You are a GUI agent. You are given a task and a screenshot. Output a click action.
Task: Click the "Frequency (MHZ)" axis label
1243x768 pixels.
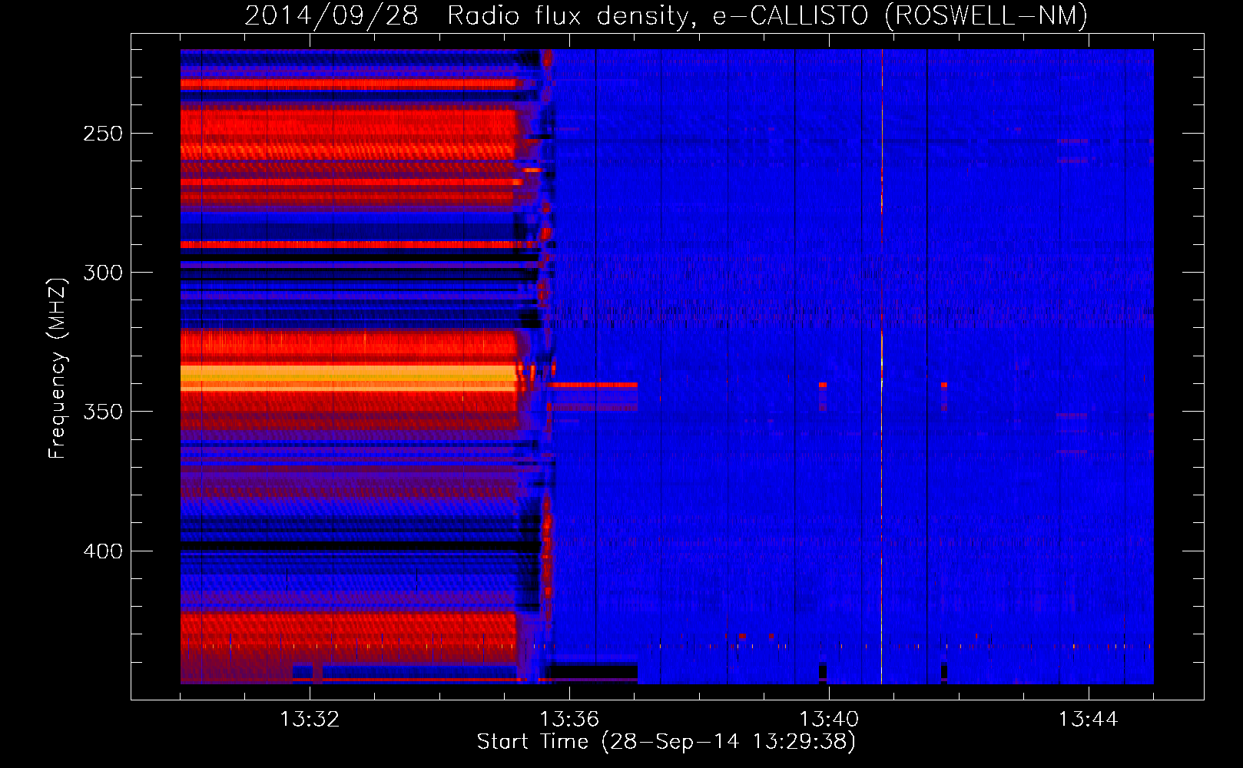[x=58, y=369]
